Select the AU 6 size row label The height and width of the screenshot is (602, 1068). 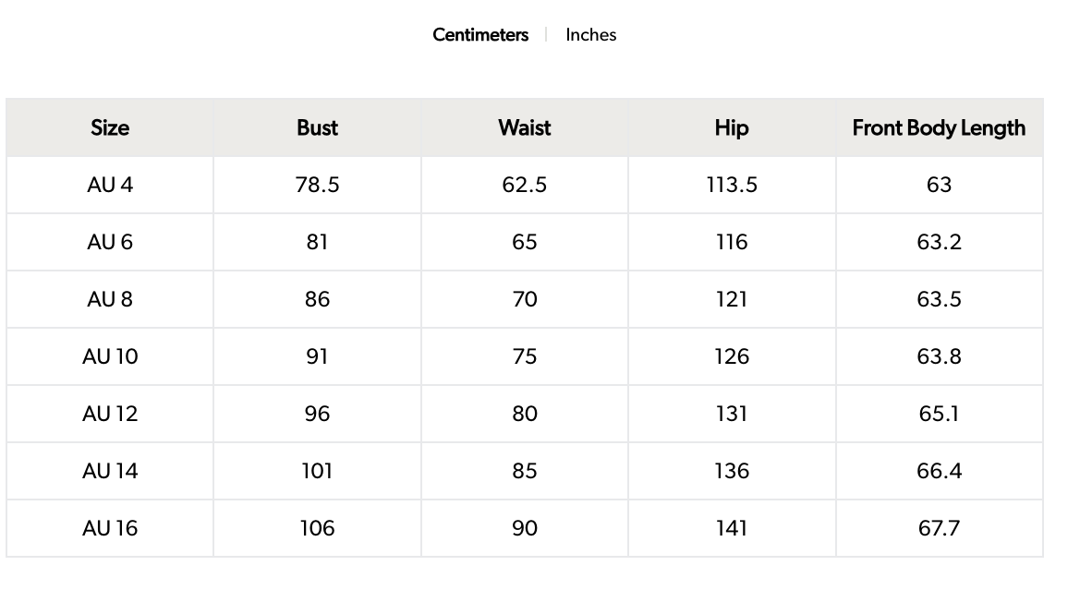point(110,242)
